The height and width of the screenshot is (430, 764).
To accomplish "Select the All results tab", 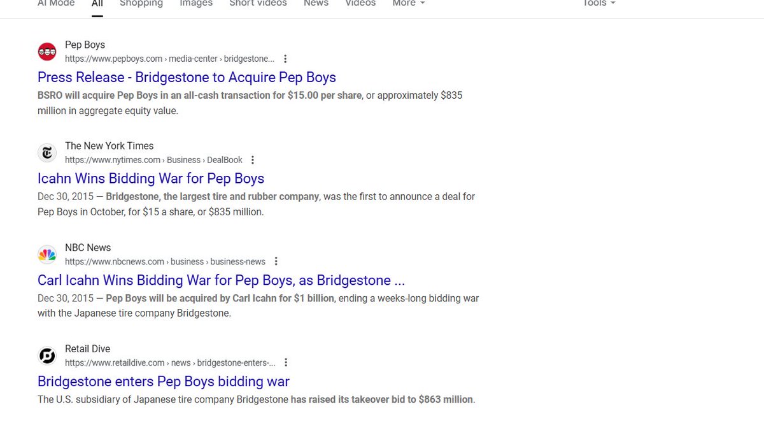I will [97, 4].
